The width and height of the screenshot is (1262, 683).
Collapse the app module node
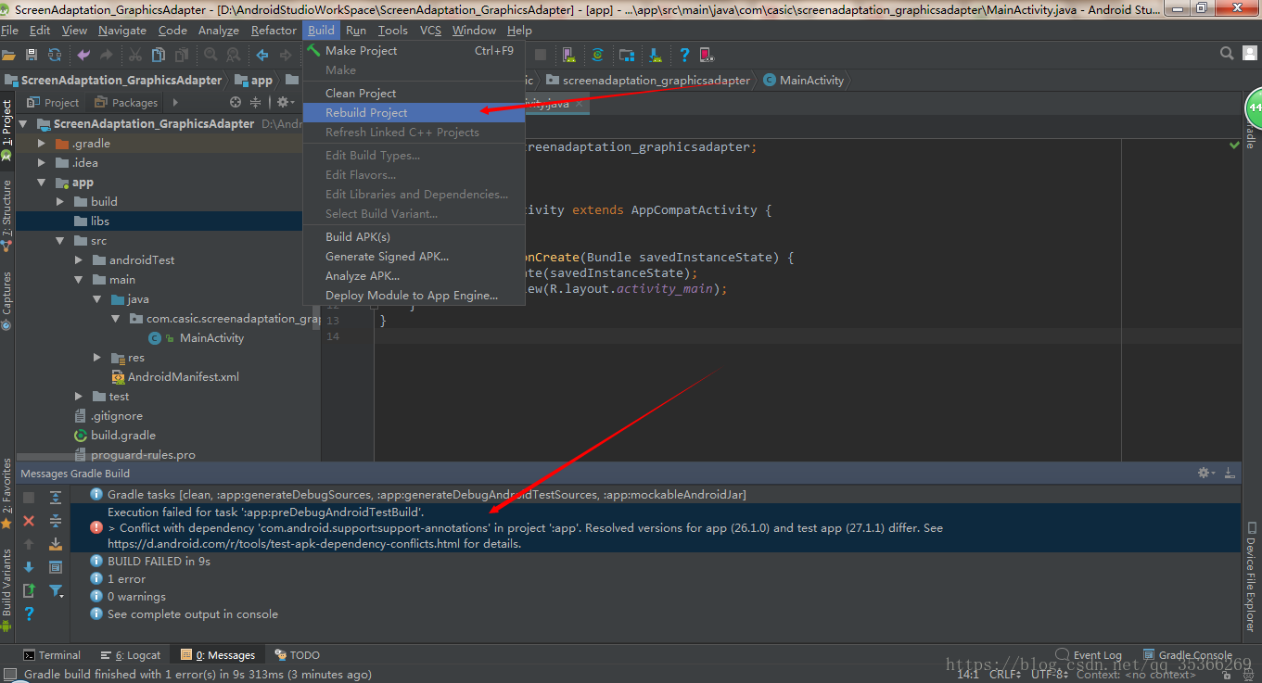pyautogui.click(x=42, y=183)
